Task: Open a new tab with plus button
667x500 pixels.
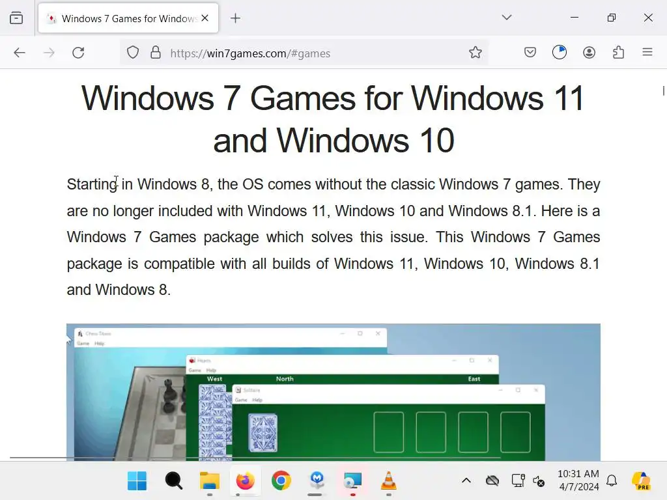Action: [x=235, y=18]
